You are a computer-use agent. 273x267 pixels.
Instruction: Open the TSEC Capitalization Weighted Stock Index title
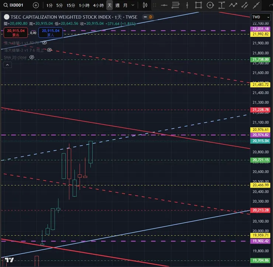[x=74, y=17]
